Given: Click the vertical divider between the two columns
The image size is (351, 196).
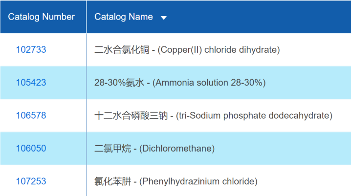Looking at the screenshot, I should click(x=87, y=98).
